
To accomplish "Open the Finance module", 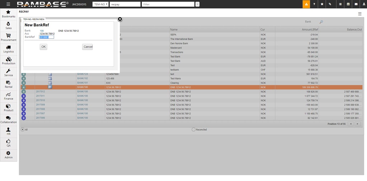I will [x=9, y=96].
